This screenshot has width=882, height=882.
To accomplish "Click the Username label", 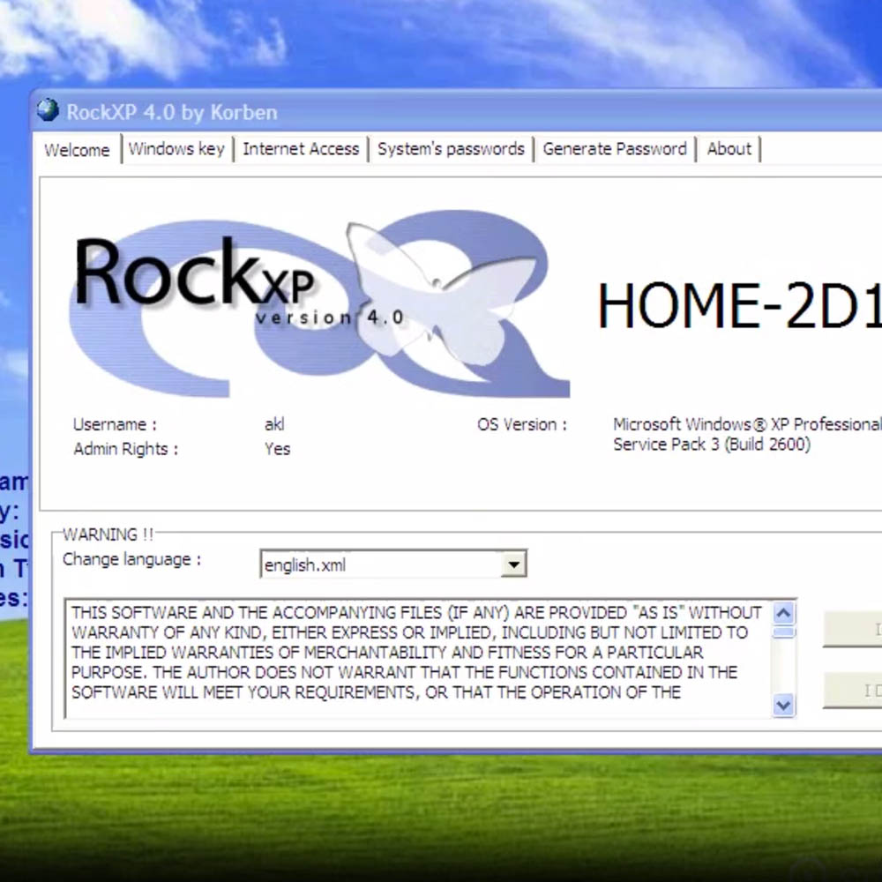I will pos(115,424).
